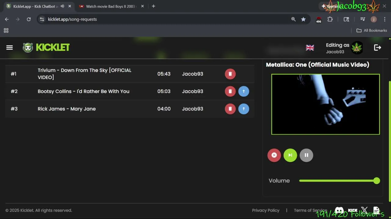Open the browser zoom indicator

pos(293,19)
